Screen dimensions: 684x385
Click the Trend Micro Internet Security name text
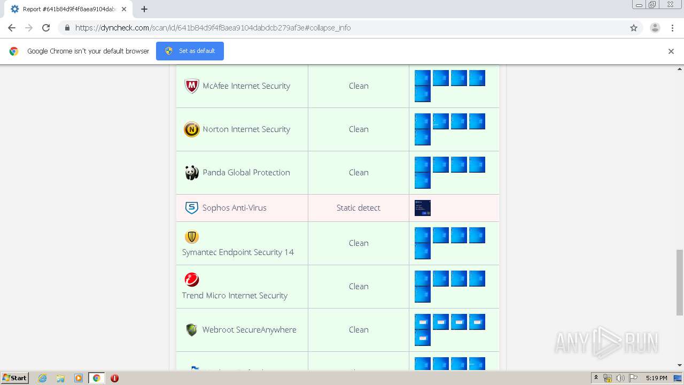click(235, 296)
